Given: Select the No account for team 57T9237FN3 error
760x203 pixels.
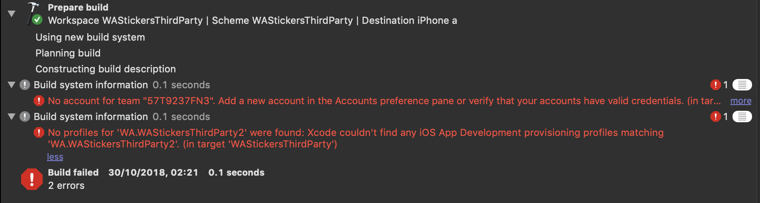Looking at the screenshot, I should click(384, 101).
